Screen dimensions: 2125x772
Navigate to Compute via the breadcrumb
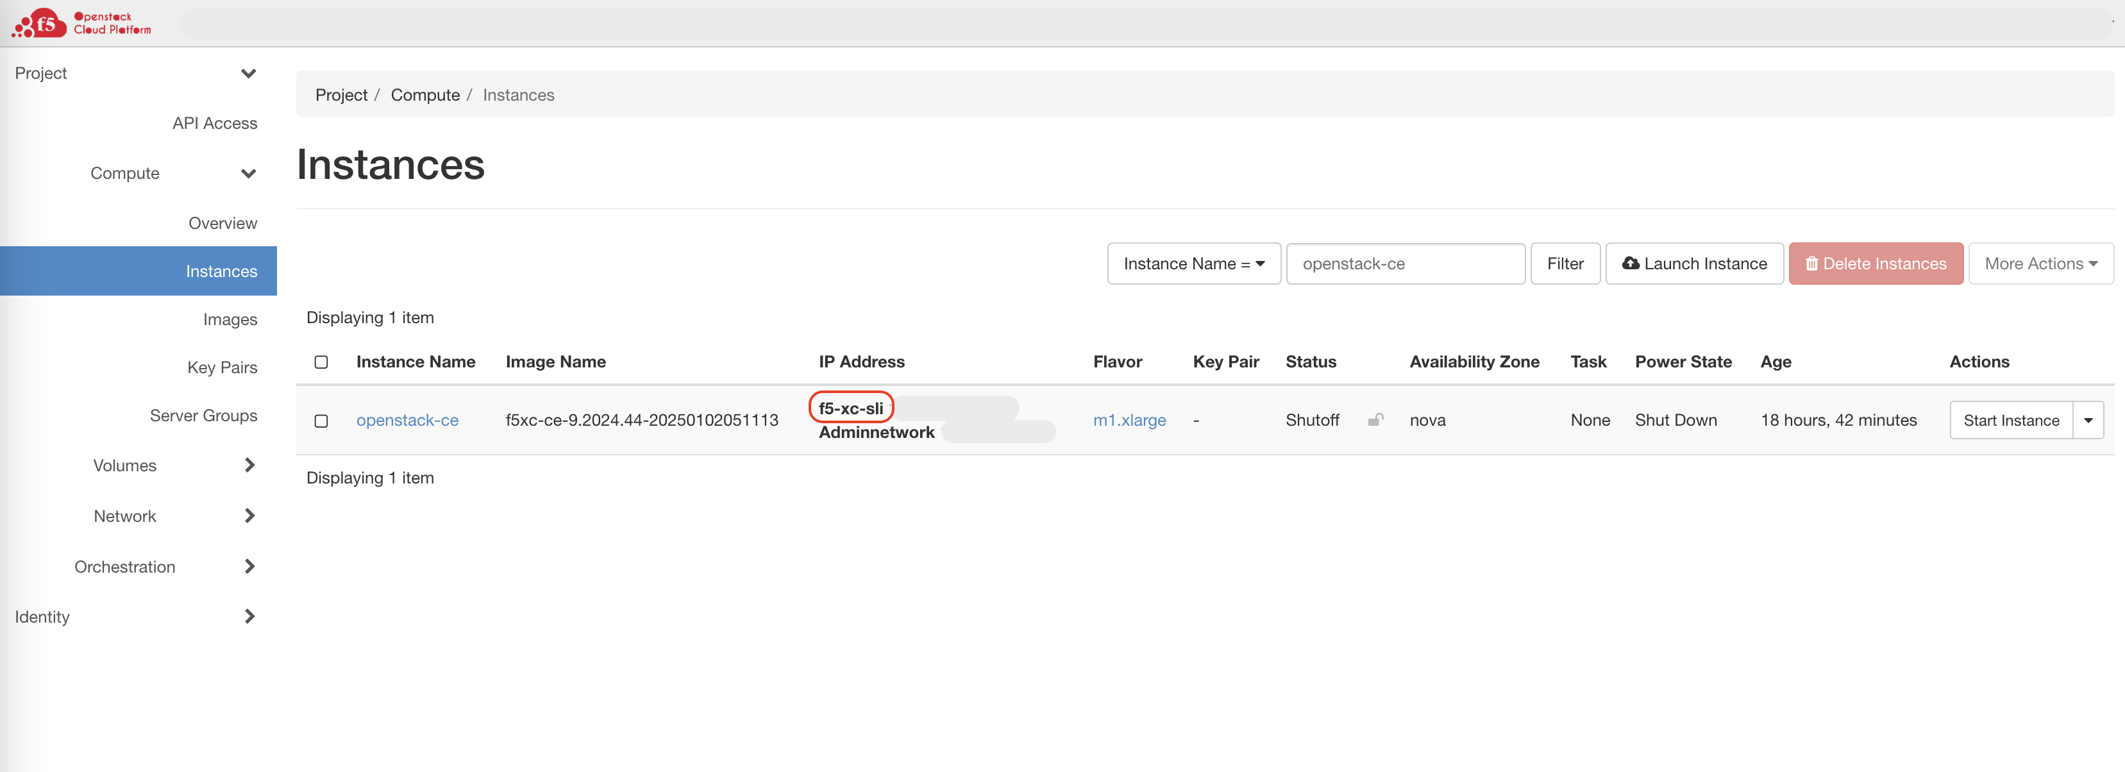click(x=425, y=94)
